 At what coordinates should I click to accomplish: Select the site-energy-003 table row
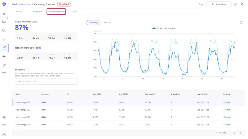point(128,117)
